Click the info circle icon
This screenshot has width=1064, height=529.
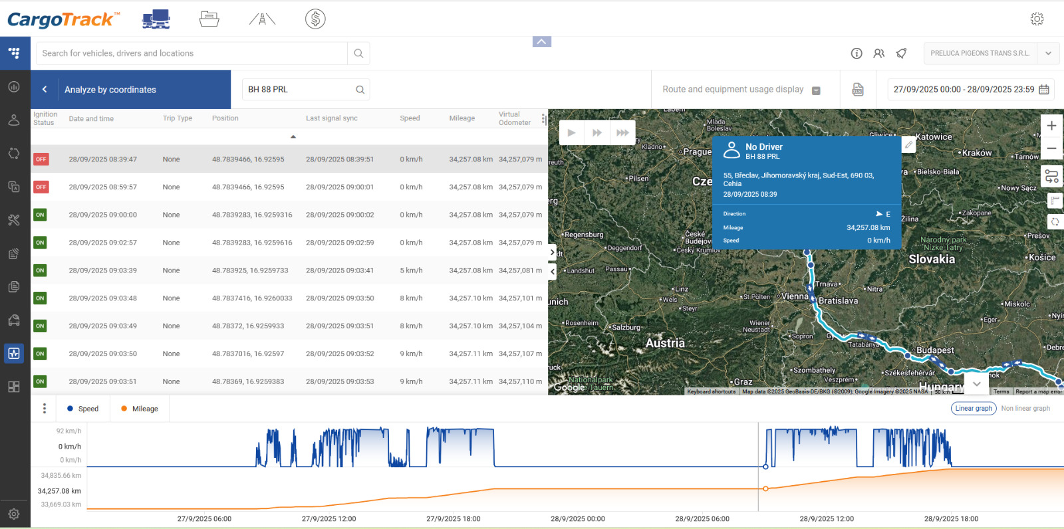point(857,54)
